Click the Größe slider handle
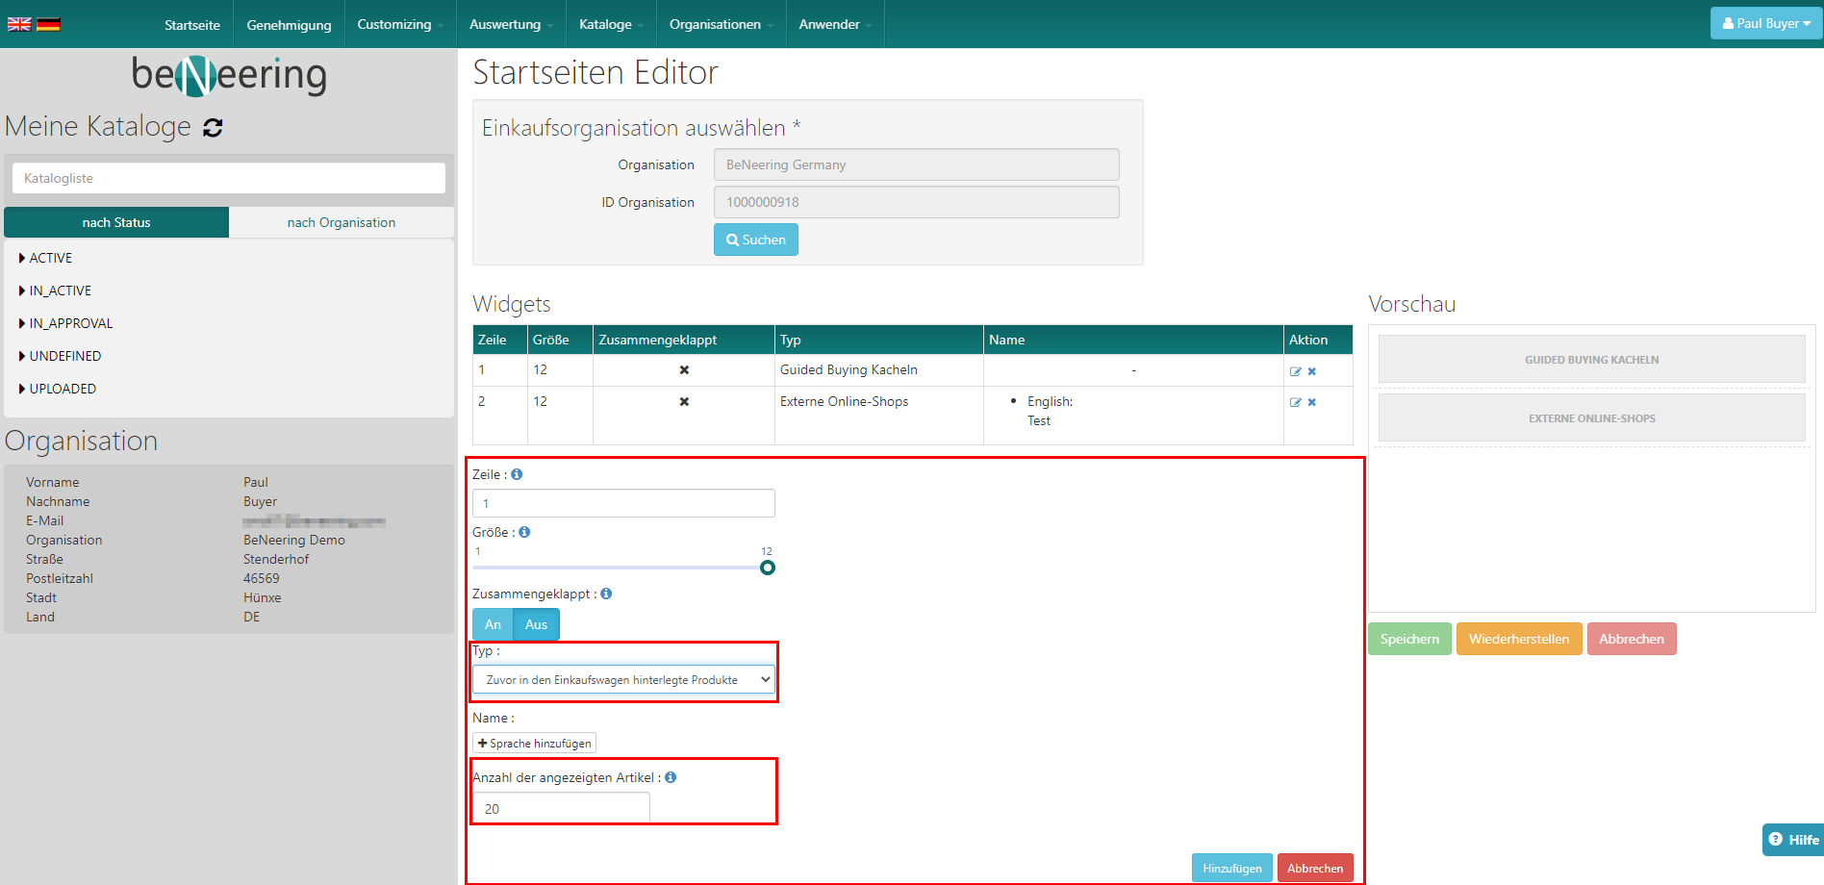The width and height of the screenshot is (1824, 885). point(767,568)
